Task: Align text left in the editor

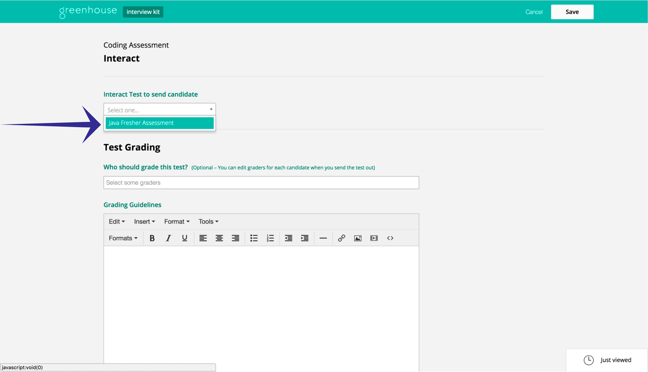Action: point(203,238)
